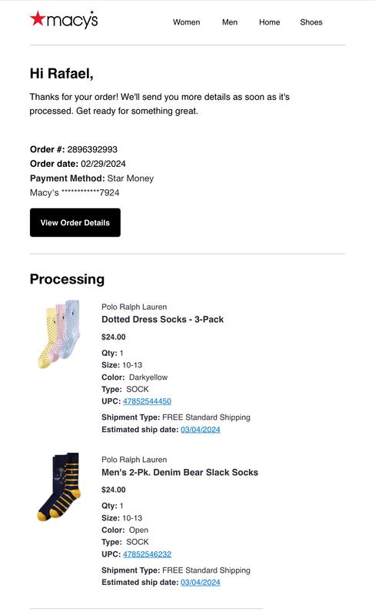Open the Men navigation link

coord(230,22)
